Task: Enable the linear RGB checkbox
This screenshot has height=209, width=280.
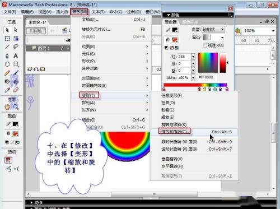Action: [x=205, y=45]
